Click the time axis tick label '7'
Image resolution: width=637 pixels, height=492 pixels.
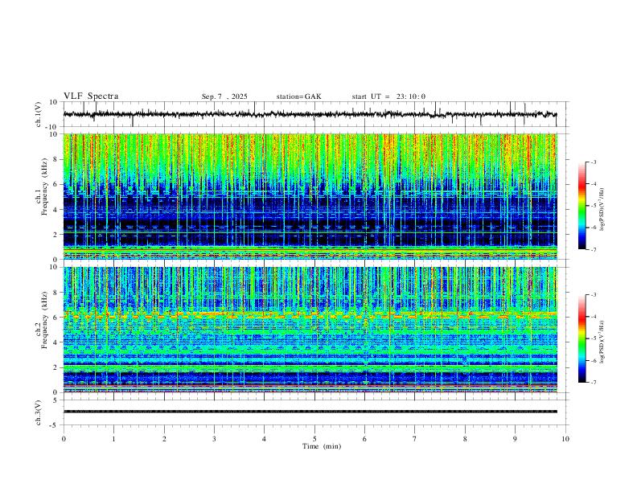click(415, 439)
